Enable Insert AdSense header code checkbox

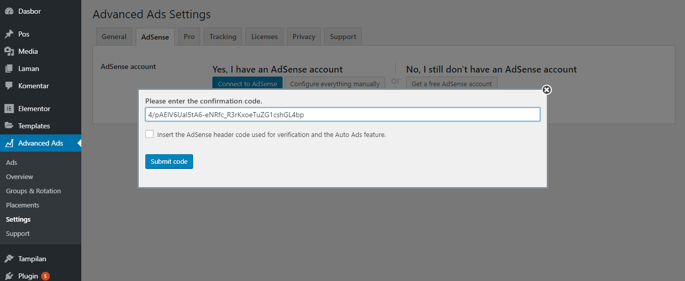click(149, 134)
